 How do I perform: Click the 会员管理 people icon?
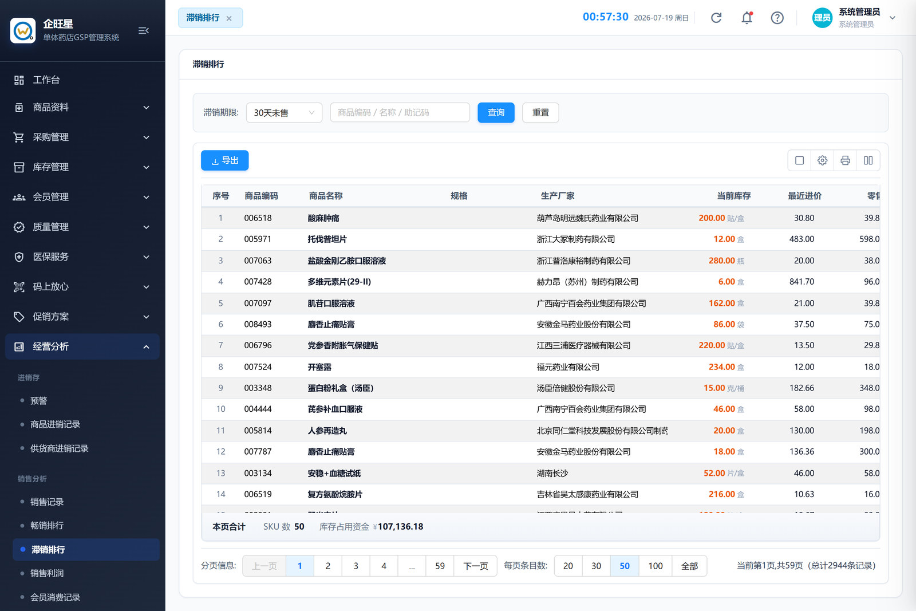[x=19, y=197]
